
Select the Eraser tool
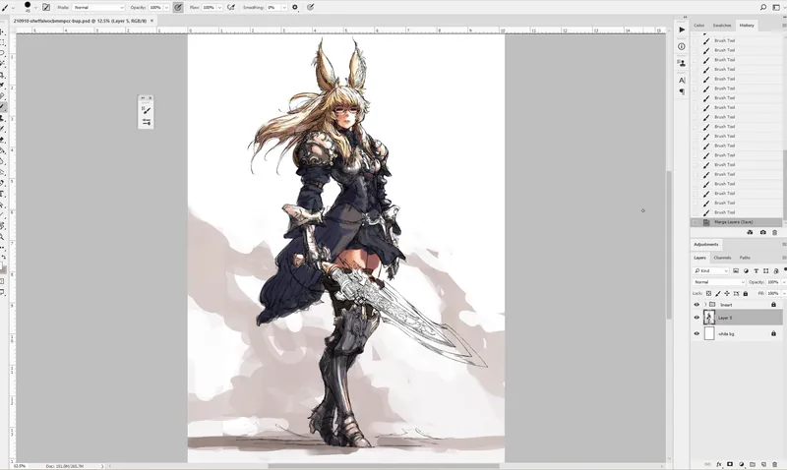point(3,140)
